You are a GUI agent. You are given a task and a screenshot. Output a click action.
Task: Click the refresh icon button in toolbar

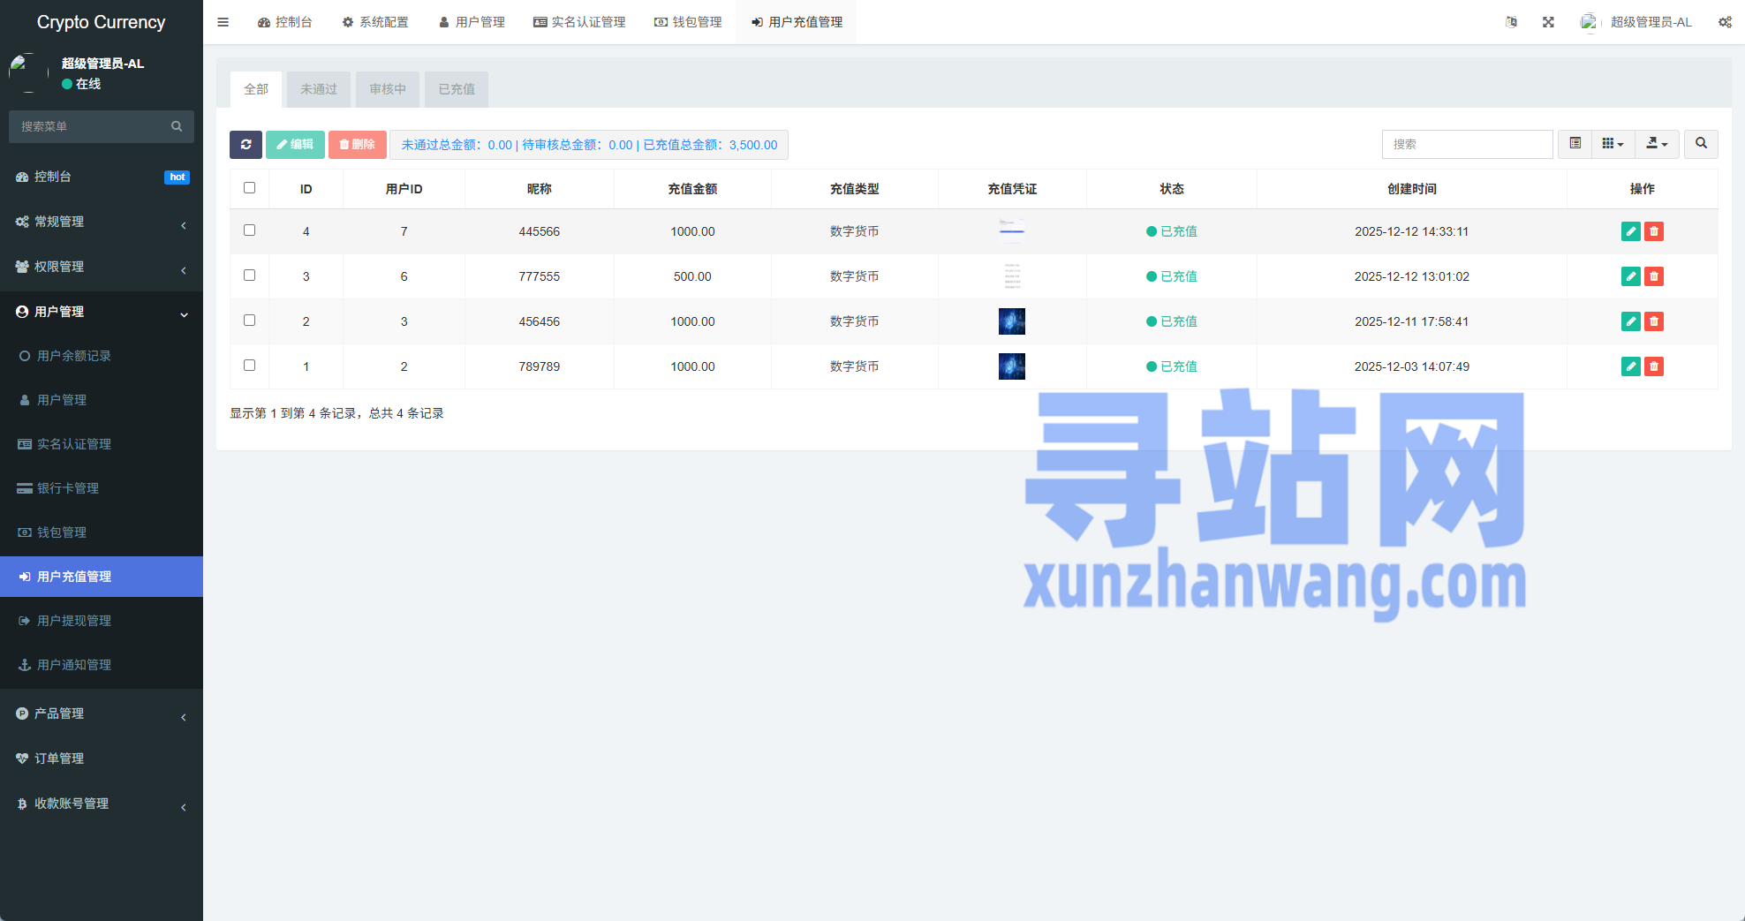pos(246,145)
